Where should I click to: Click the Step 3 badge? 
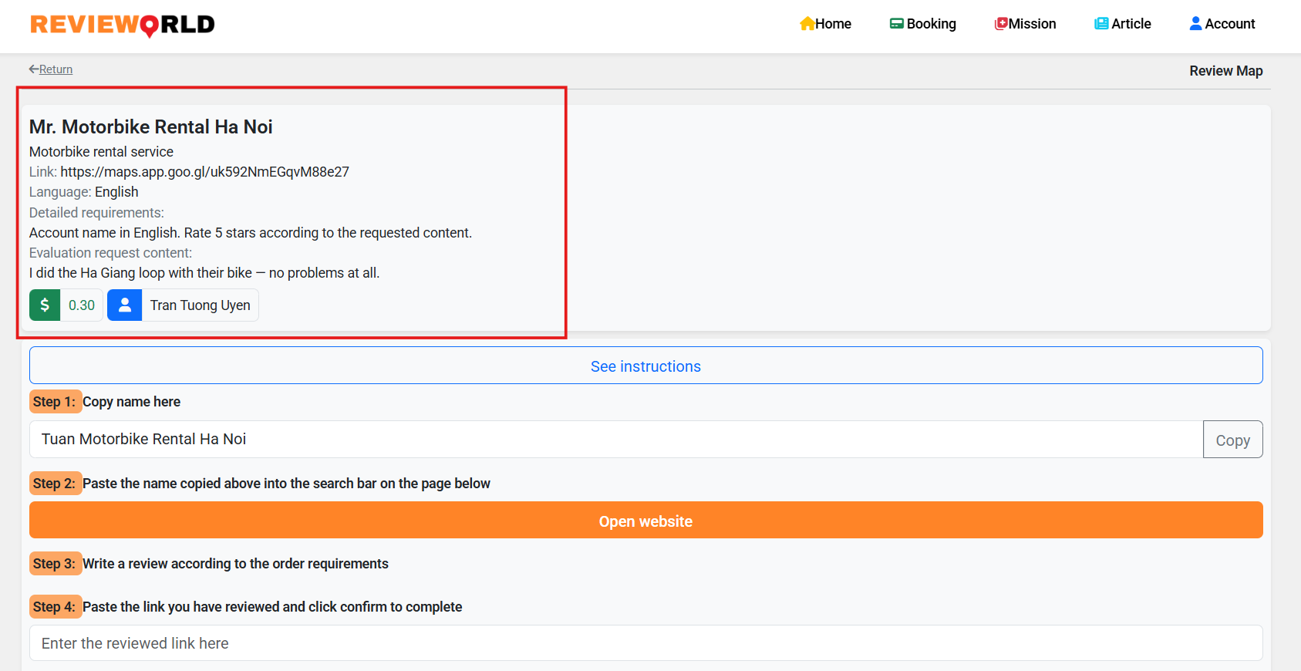point(55,564)
